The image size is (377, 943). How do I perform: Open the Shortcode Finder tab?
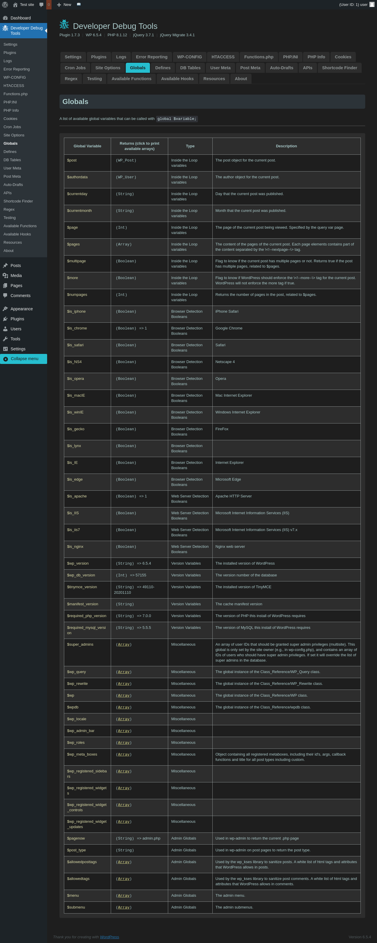[x=339, y=68]
